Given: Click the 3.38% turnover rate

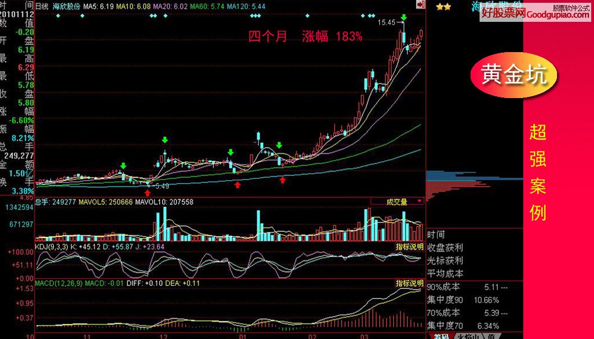Looking at the screenshot, I should tap(23, 191).
